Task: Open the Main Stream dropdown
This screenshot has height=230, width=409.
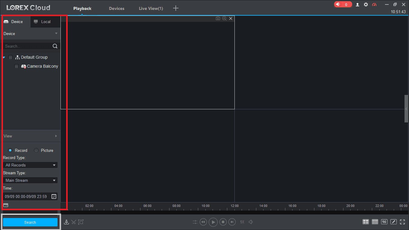Action: [30, 180]
